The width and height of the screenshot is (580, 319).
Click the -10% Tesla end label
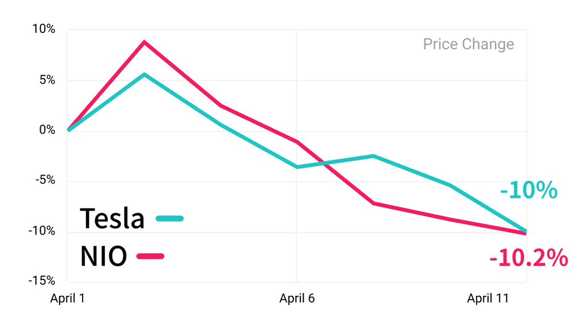coord(528,190)
